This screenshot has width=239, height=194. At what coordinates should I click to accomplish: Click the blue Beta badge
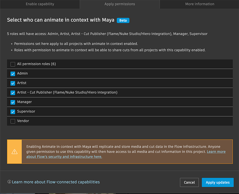123,20
